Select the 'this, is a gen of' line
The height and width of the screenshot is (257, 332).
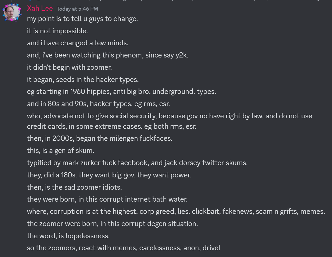[x=60, y=151]
